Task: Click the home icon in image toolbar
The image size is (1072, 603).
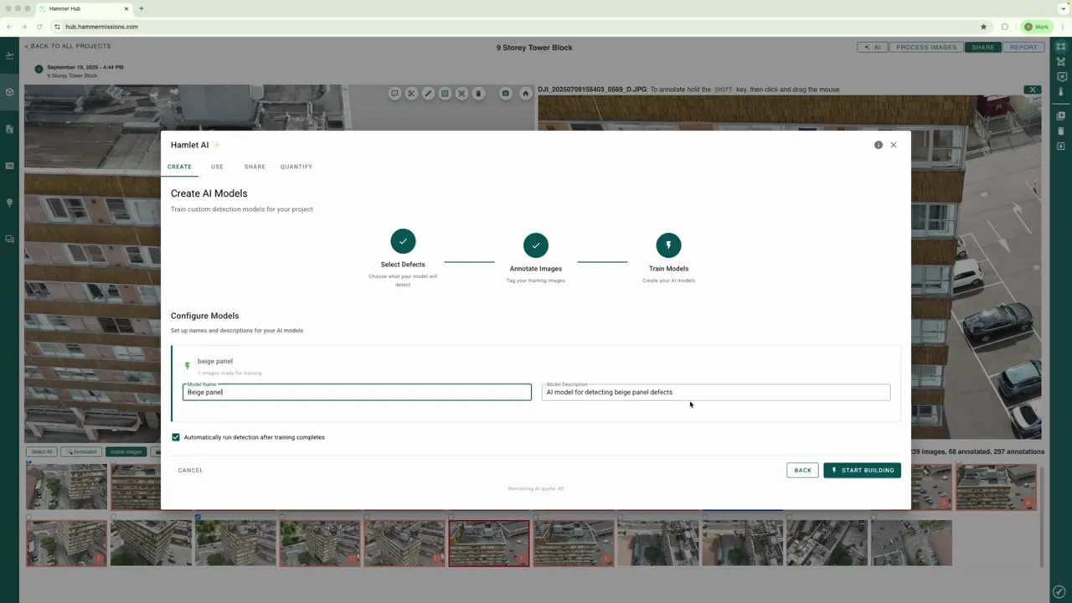Action: point(525,93)
